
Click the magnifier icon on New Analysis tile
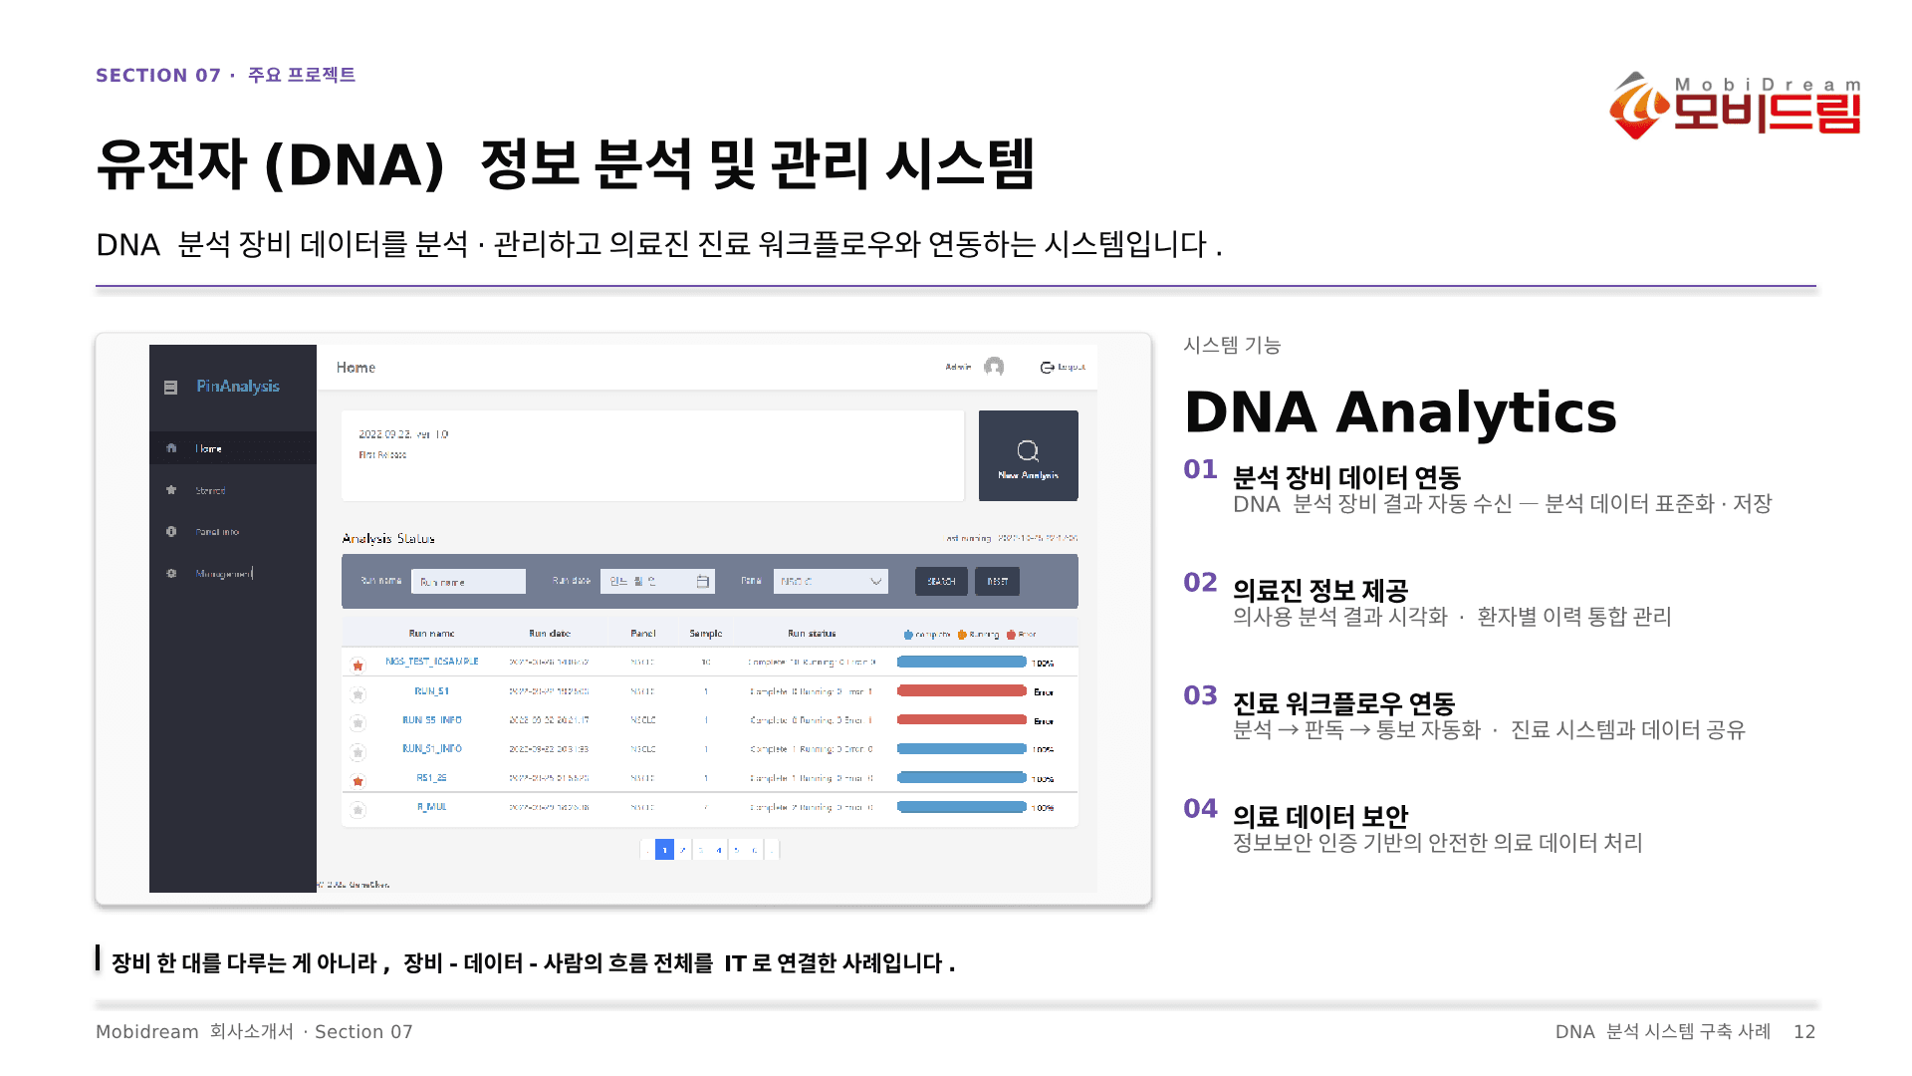point(1028,451)
